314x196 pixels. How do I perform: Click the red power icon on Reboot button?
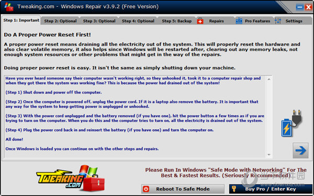point(146,189)
